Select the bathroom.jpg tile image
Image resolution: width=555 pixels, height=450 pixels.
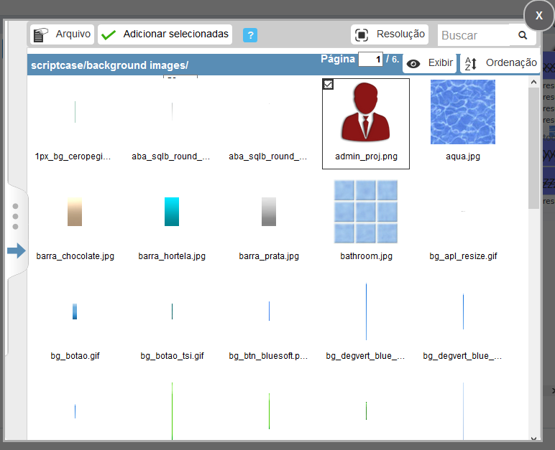[x=365, y=212]
